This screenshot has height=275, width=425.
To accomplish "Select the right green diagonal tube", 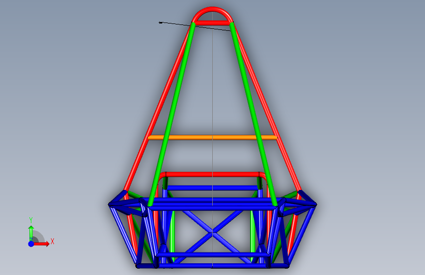I will (x=253, y=115).
